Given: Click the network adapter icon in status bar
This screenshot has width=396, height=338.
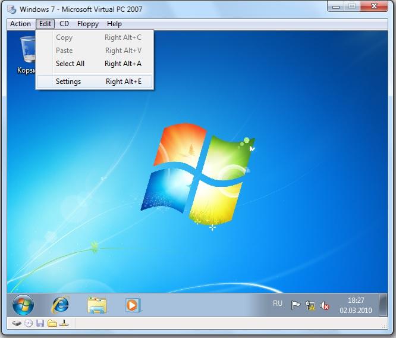Looking at the screenshot, I should [64, 323].
